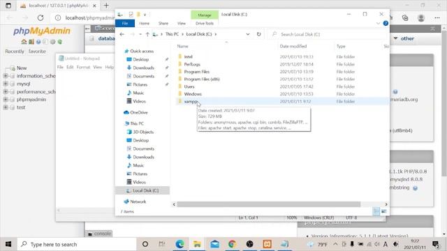Select Local Disk (C:) in navigation pane

click(145, 190)
